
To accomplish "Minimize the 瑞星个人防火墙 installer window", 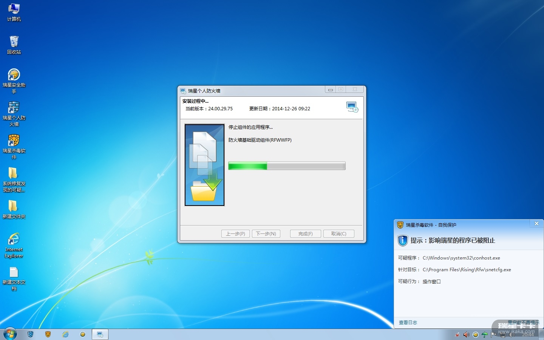I will 330,90.
